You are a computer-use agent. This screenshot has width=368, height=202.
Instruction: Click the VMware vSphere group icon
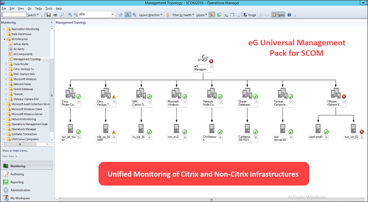tap(336, 93)
